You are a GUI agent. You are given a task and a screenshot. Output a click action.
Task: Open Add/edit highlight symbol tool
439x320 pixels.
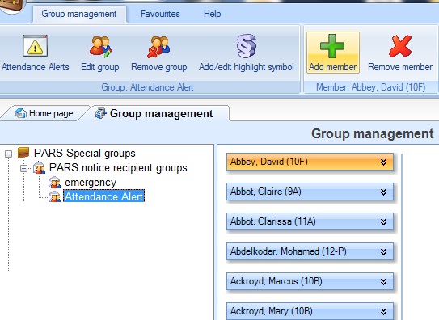click(x=246, y=46)
